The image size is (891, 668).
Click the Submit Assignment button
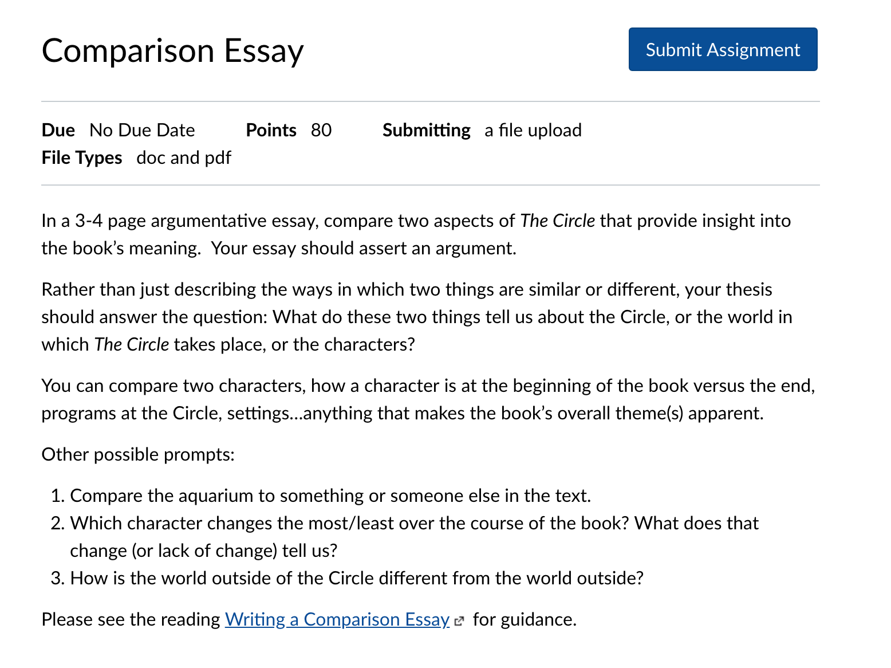click(x=723, y=49)
